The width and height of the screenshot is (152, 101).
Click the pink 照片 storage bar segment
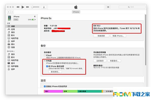53,91
